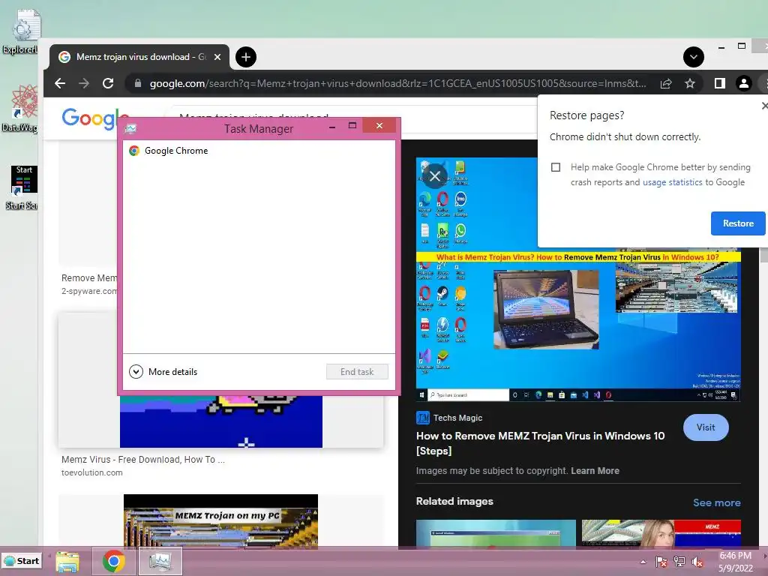768x576 pixels.
Task: Open the 'MEMZ Trojan on my PC' thumbnail
Action: tap(221, 520)
